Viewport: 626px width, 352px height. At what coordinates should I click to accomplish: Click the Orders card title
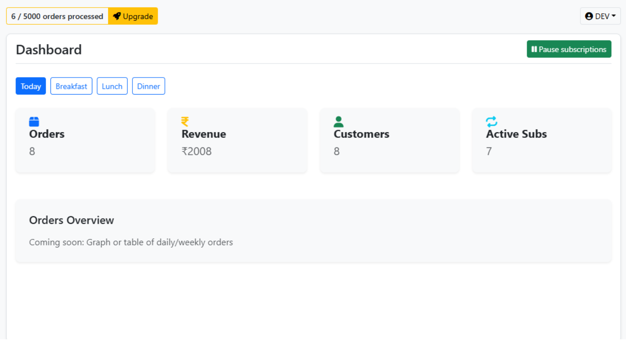(x=47, y=134)
